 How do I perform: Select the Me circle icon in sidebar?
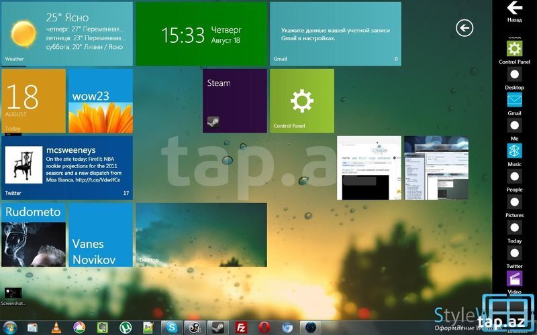(514, 125)
